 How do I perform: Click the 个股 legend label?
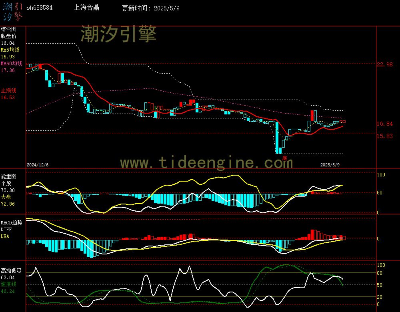pos(6,184)
